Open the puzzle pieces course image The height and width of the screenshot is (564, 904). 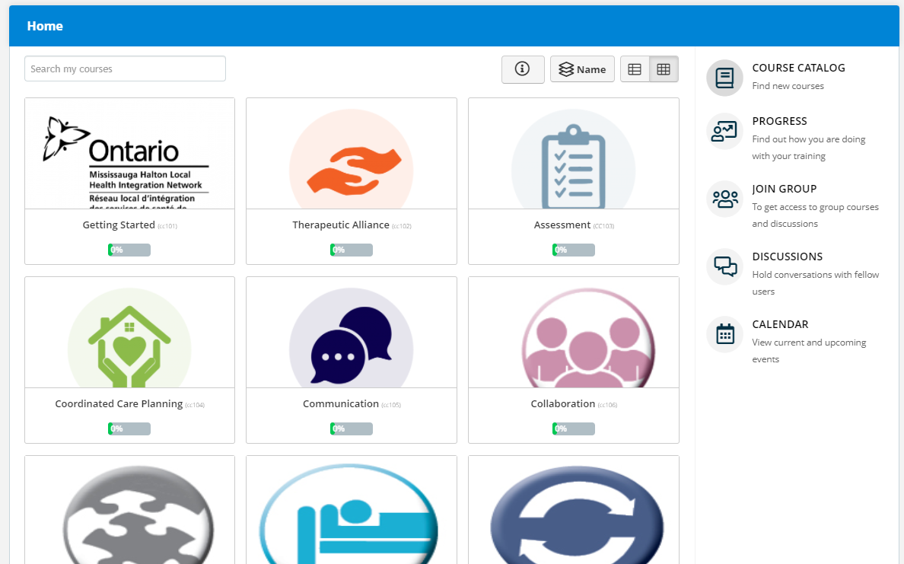[129, 511]
